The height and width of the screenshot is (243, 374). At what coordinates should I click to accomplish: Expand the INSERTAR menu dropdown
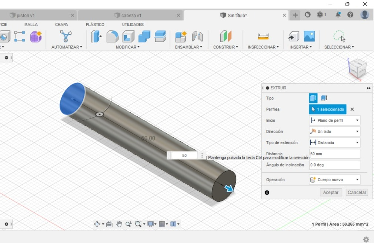point(301,47)
